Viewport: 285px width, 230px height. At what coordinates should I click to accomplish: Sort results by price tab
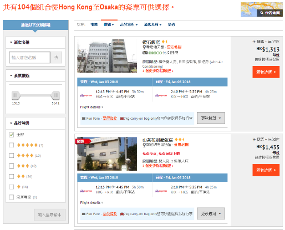pos(109,24)
